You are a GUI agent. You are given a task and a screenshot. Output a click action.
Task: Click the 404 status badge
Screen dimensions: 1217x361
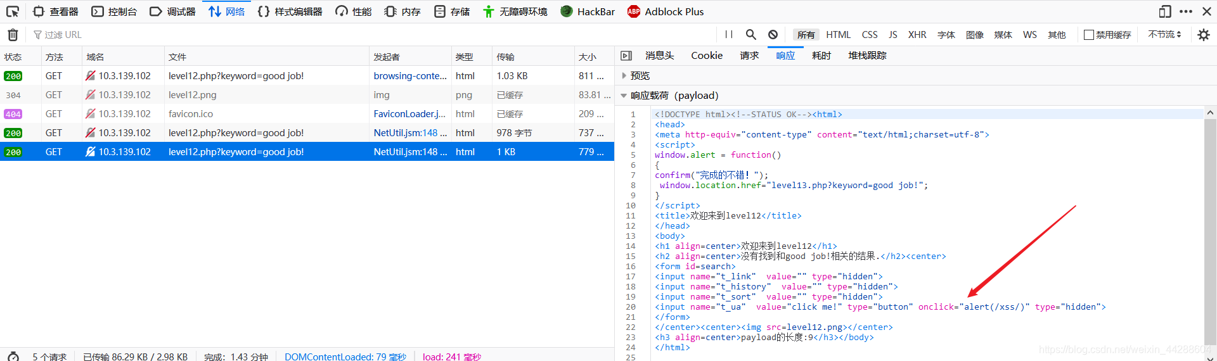point(13,114)
